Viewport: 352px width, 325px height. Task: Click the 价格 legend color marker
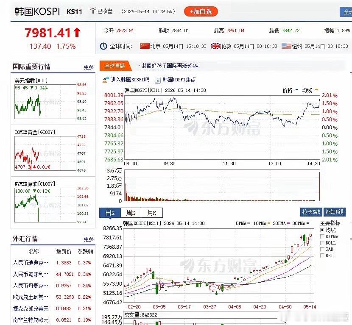coord(297,90)
